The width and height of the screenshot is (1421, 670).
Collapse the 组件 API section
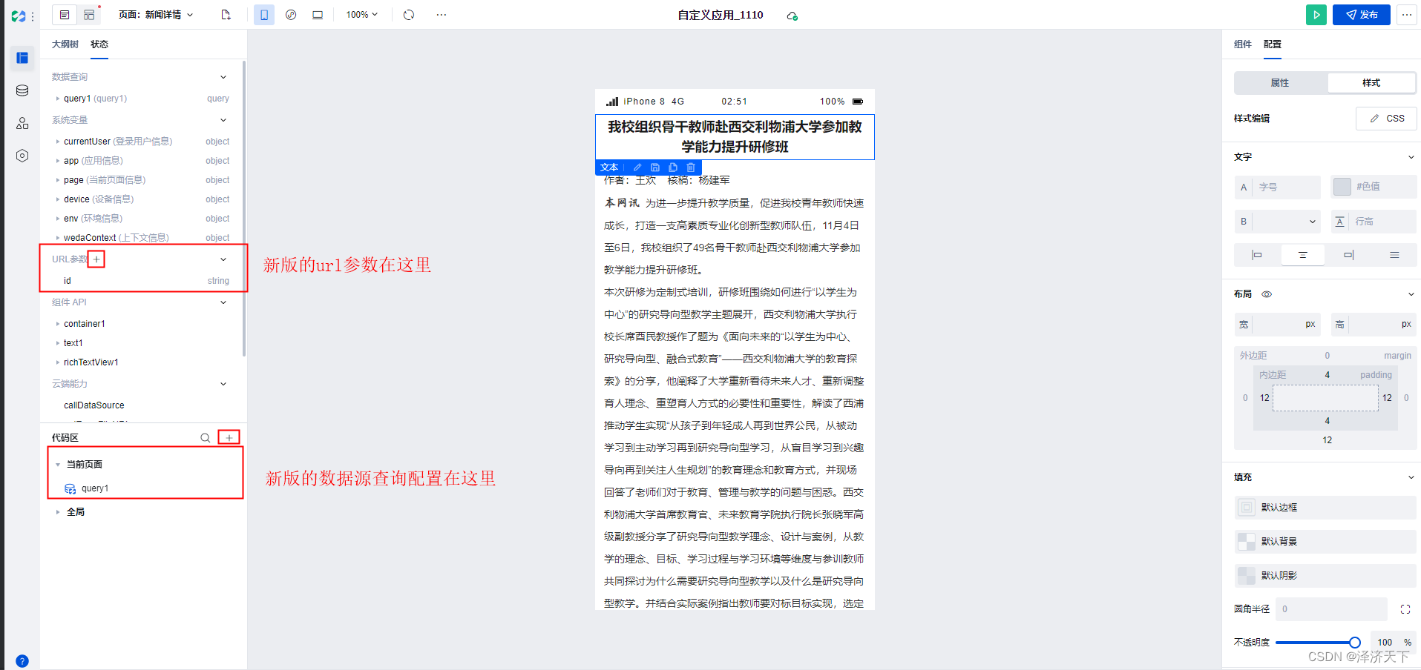click(x=223, y=302)
